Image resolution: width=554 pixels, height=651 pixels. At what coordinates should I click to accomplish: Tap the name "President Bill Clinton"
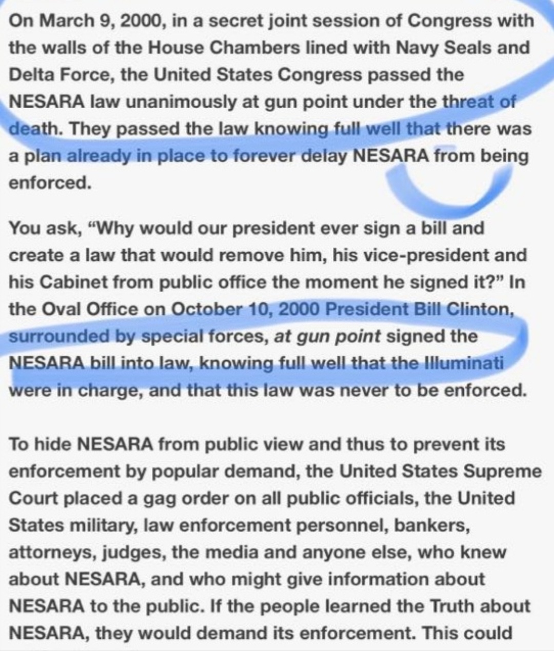click(419, 309)
